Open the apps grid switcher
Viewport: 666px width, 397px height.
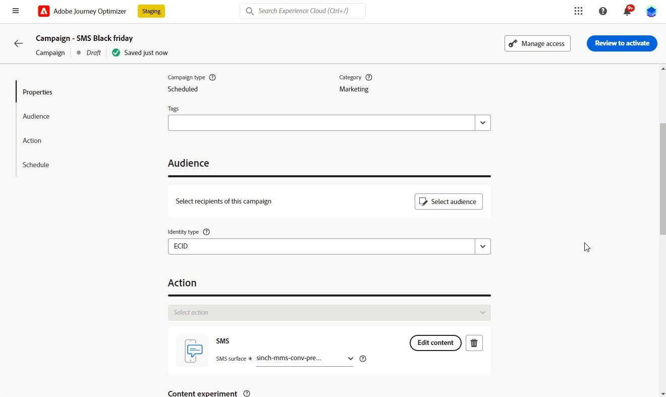pos(578,11)
